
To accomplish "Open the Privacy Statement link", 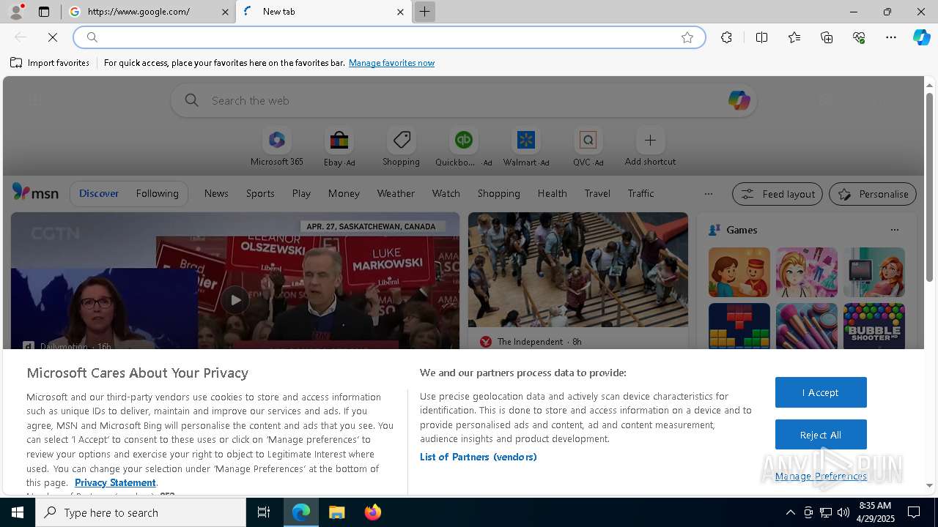I will click(x=115, y=482).
